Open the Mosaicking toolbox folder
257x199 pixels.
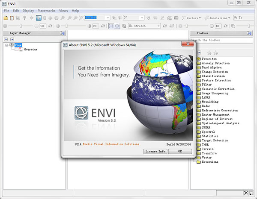(207, 102)
